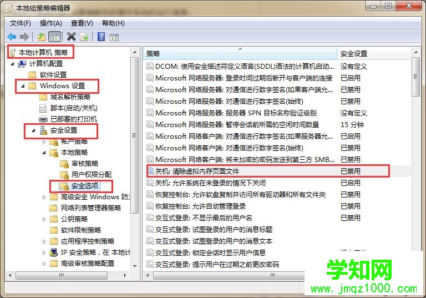Click policy list scroll up arrow
Viewport: 426px width, 298px height.
(x=416, y=52)
